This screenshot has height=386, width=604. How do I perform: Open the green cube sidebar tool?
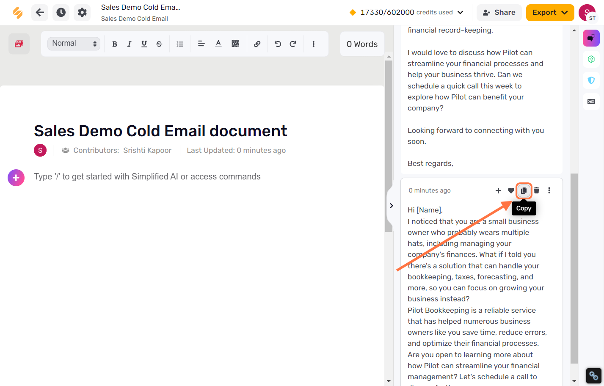point(591,59)
